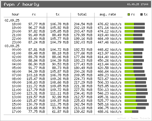Click the 242.54 MiB total value
The image size is (152, 121).
point(83,104)
